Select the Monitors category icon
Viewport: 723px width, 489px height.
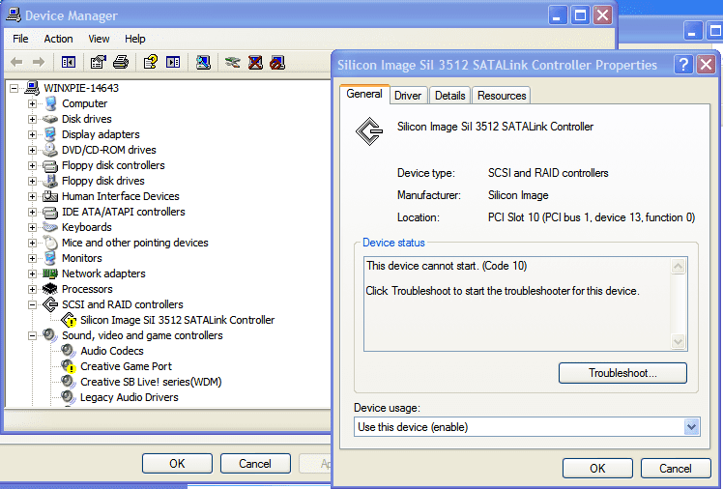point(50,258)
